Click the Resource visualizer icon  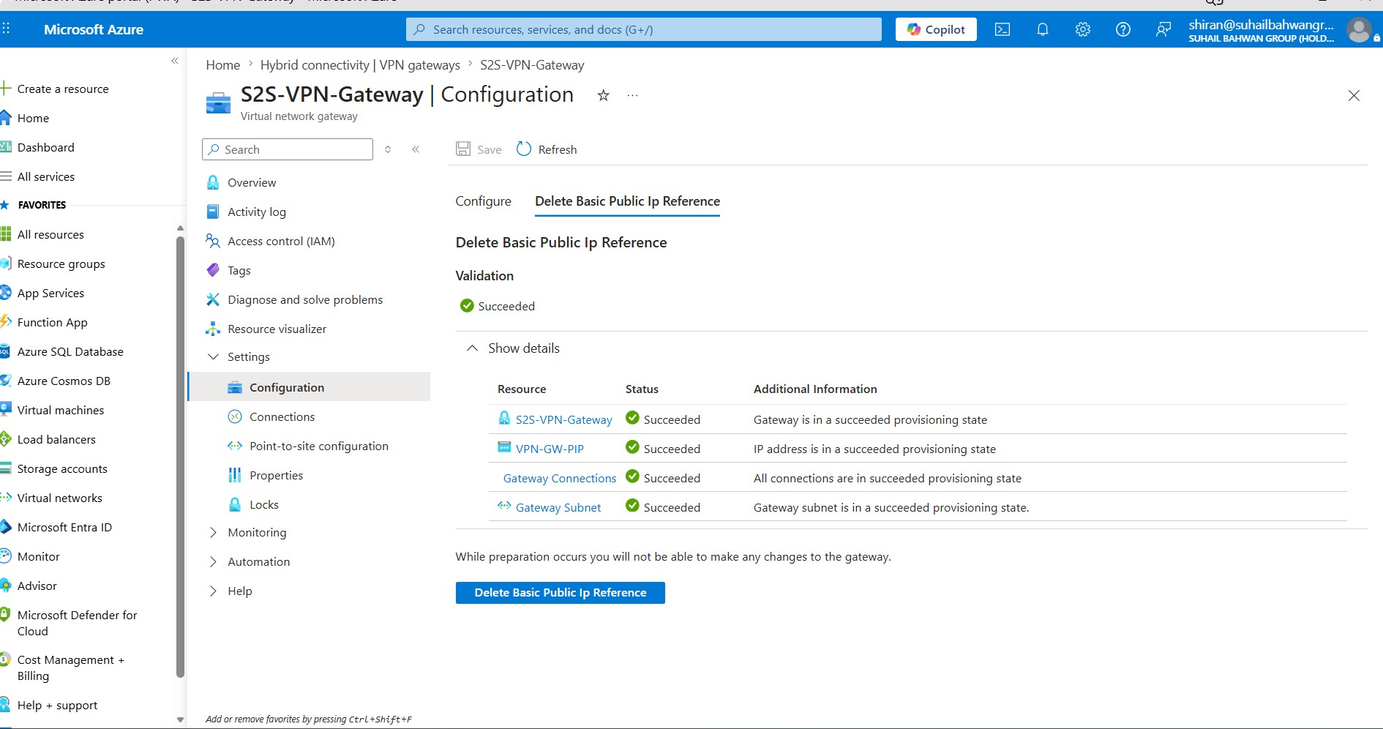(x=213, y=329)
